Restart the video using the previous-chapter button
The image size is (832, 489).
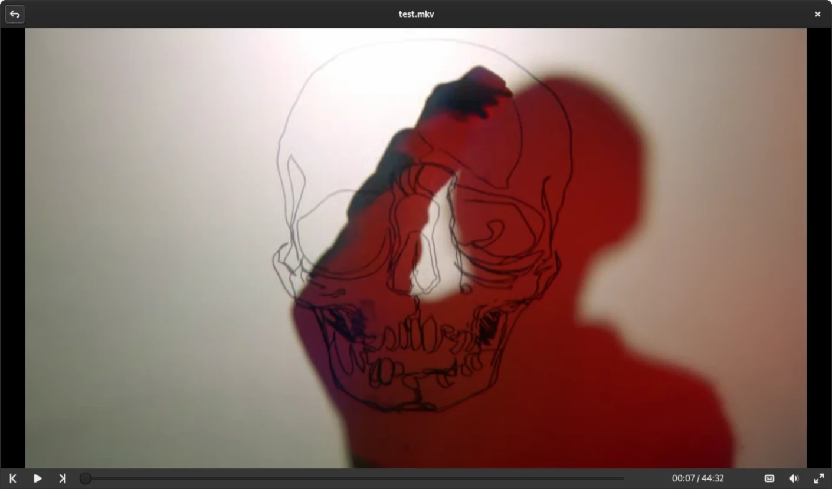(12, 478)
